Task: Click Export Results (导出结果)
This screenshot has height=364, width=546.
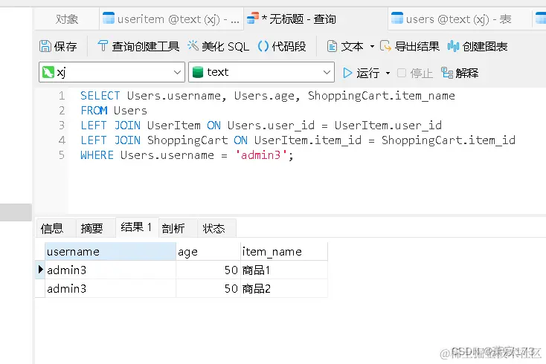Action: point(409,46)
